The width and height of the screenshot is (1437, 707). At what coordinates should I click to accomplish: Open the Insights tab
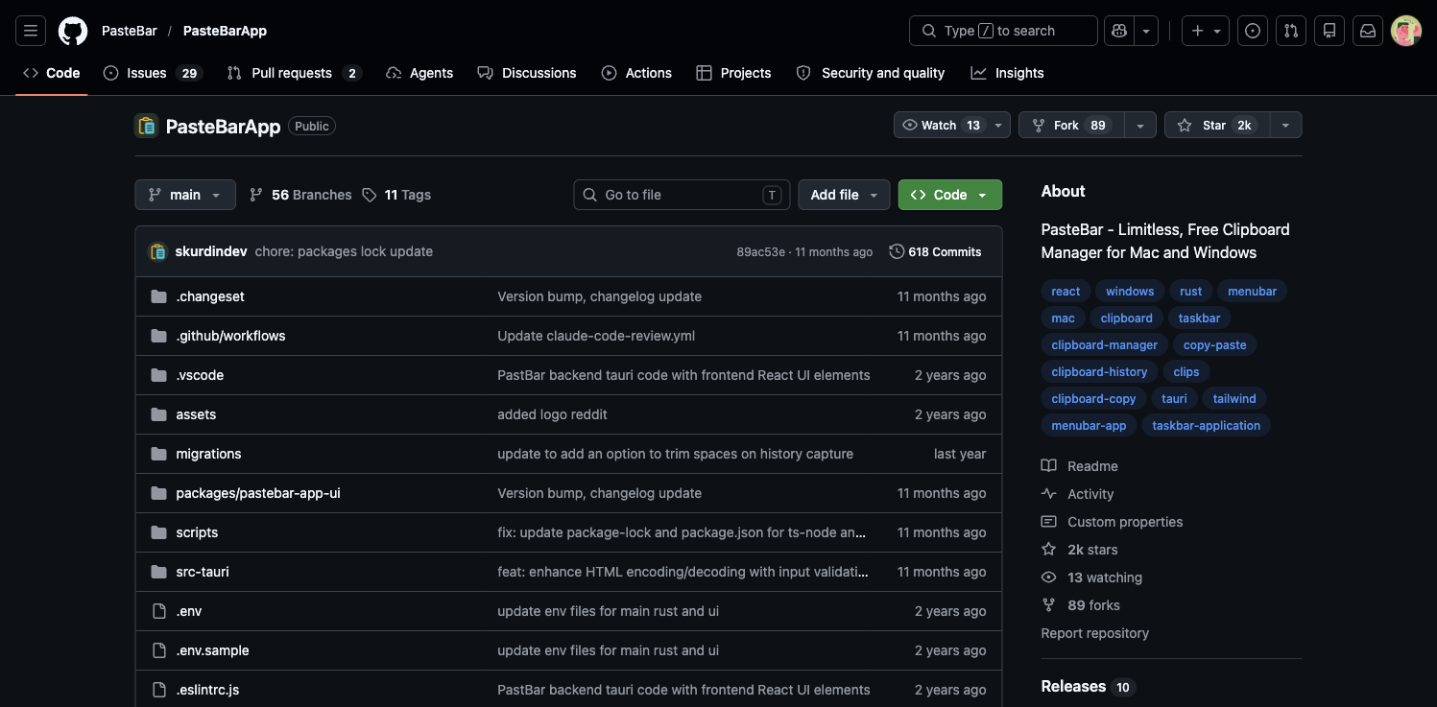(1007, 73)
